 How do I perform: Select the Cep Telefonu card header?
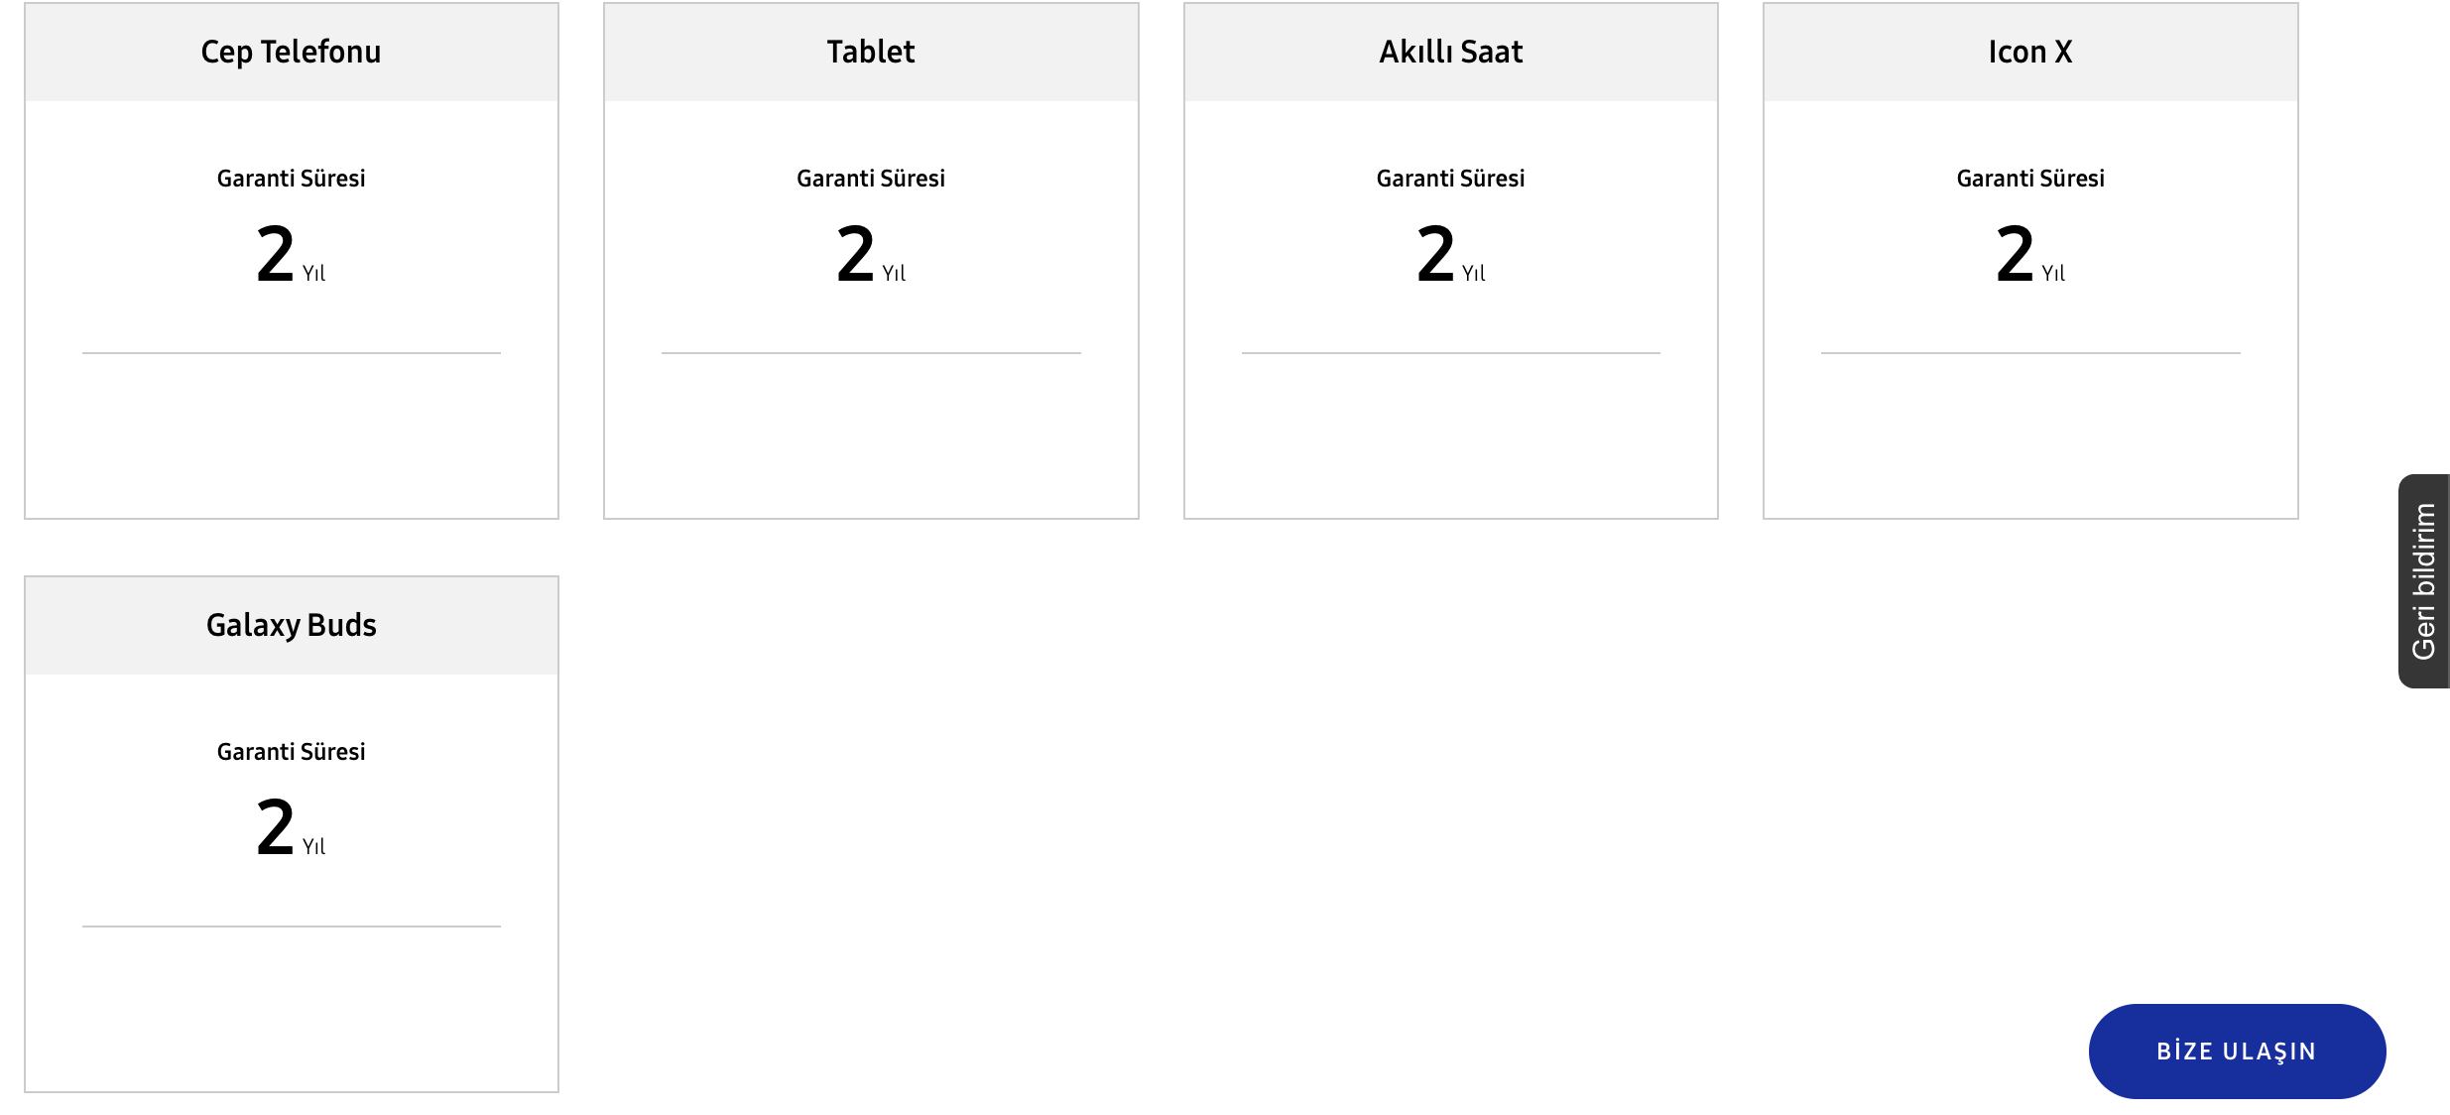[292, 52]
